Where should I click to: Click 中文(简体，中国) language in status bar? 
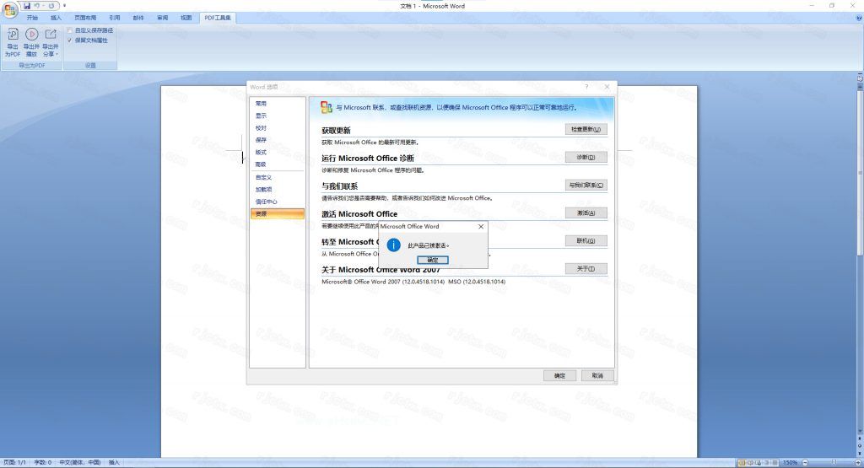tap(80, 462)
